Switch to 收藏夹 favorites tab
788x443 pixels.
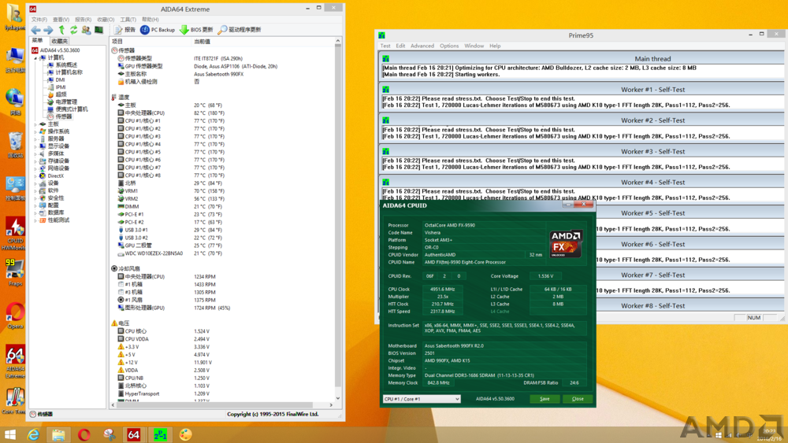tap(59, 41)
